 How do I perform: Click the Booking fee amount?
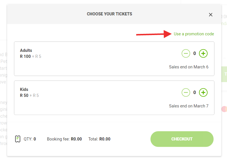click(76, 139)
